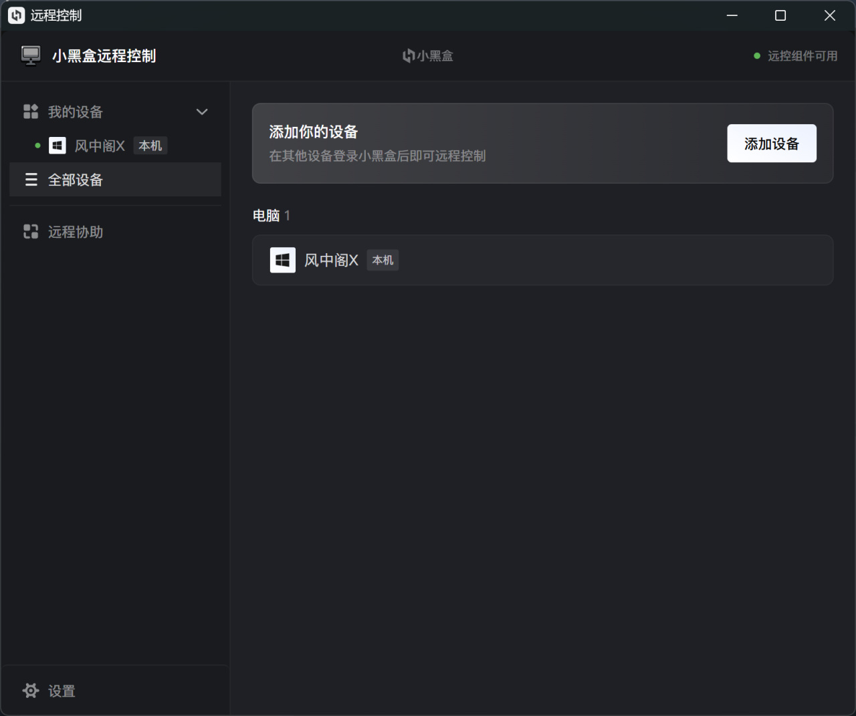
Task: Minimize the 远程控制 window
Action: coord(732,15)
